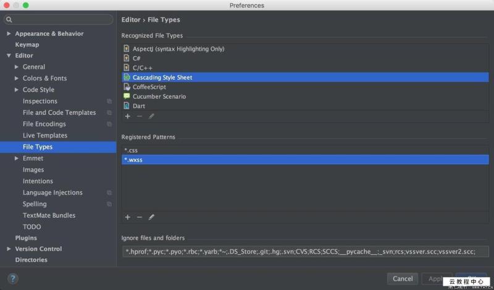Select the Plugins settings category

point(26,238)
